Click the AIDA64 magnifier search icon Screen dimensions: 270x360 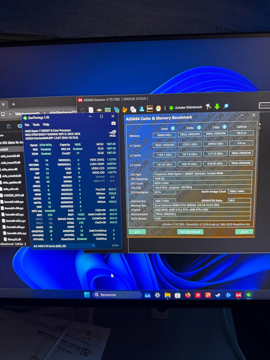(x=226, y=106)
